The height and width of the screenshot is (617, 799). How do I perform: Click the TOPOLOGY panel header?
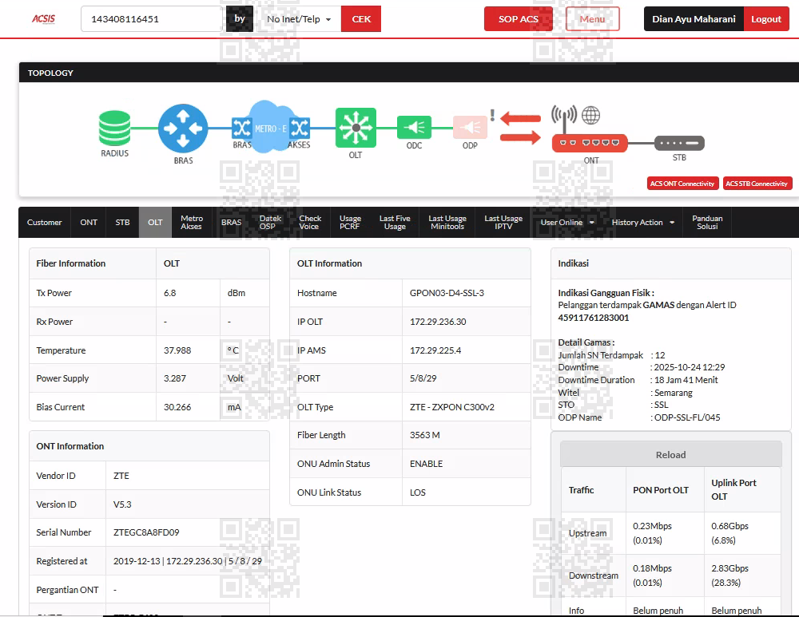tap(408, 73)
